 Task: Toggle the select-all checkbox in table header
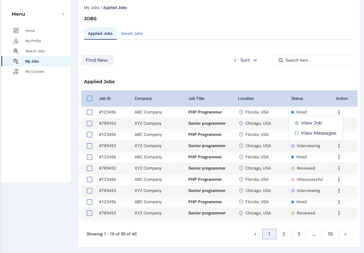(x=90, y=98)
